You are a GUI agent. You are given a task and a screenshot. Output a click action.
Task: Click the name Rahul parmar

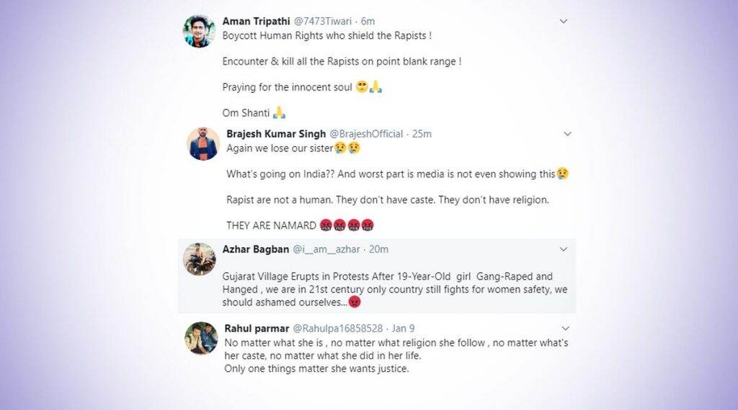tap(257, 329)
